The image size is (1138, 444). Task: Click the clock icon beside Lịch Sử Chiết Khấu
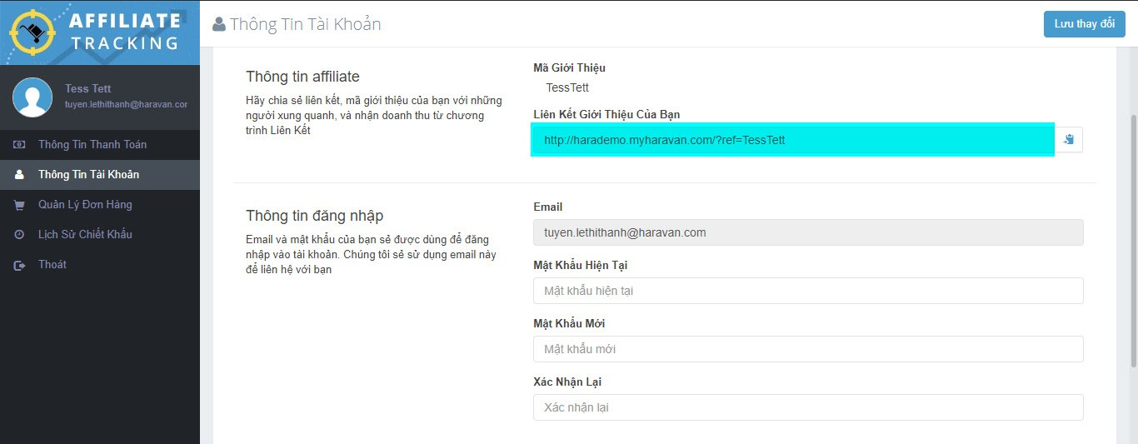coord(19,235)
